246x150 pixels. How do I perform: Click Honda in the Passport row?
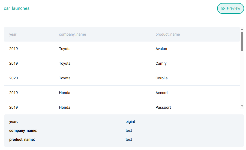tap(65, 108)
